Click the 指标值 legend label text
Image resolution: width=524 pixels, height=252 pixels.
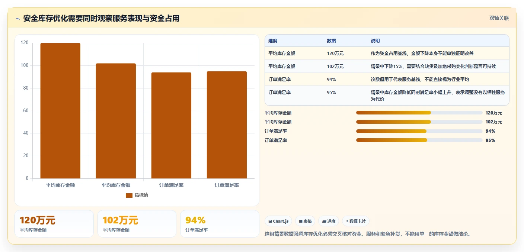click(141, 195)
